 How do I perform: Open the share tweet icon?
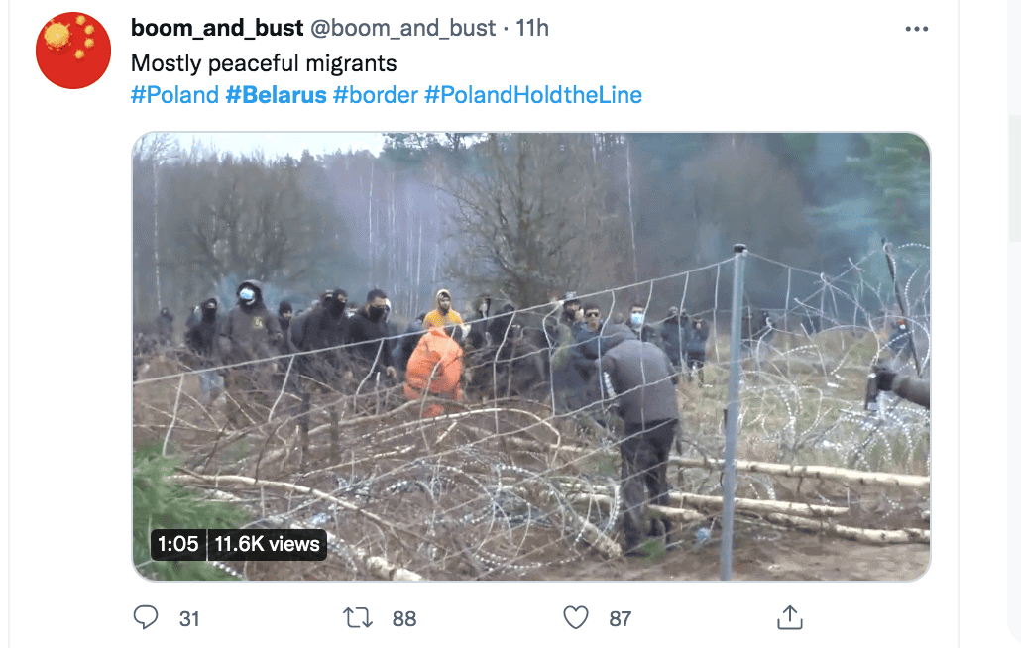[790, 617]
